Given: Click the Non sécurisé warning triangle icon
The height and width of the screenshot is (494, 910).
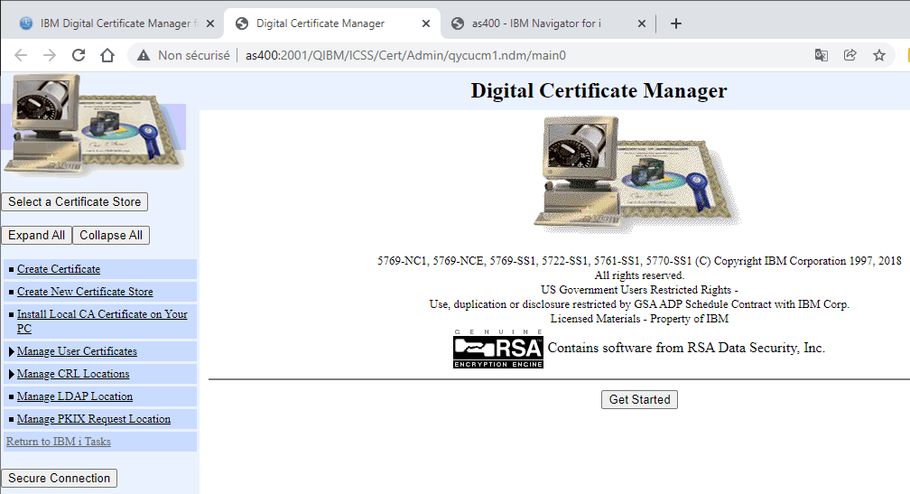Looking at the screenshot, I should (144, 55).
